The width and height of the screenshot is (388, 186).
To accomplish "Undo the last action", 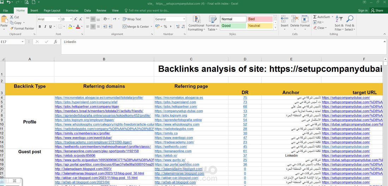I will point(9,2).
